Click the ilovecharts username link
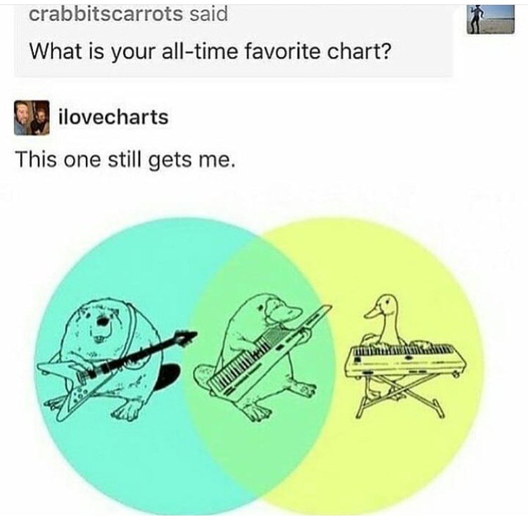Viewport: 528px width, 517px height. pos(113,117)
